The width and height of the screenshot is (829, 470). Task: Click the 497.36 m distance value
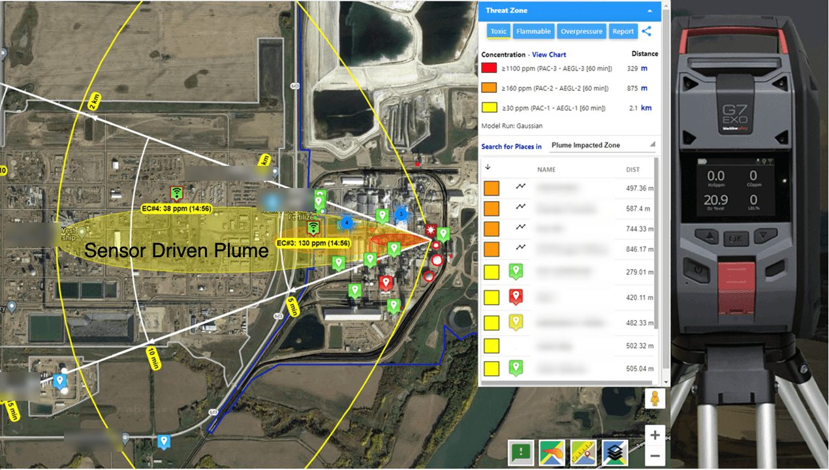(639, 188)
